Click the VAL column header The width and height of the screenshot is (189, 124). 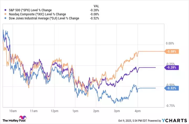pyautogui.click(x=96, y=6)
